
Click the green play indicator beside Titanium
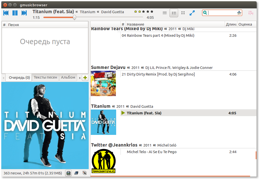tap(123, 113)
